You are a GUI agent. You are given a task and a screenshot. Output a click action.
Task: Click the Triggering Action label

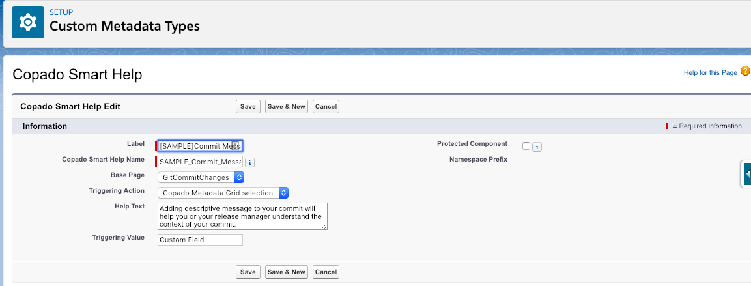(x=117, y=191)
